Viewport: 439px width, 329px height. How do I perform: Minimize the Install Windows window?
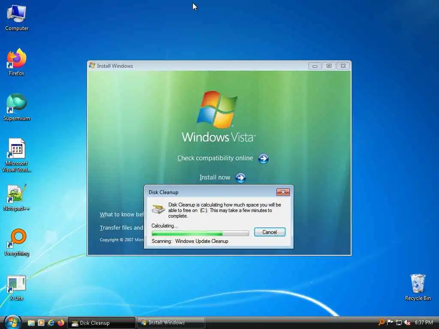(x=315, y=66)
